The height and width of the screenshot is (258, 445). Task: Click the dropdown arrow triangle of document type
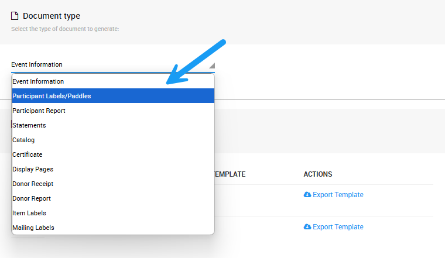tap(211, 66)
